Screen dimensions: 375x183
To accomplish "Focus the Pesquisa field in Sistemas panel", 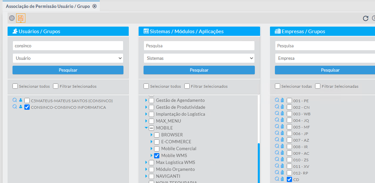I will 199,46.
